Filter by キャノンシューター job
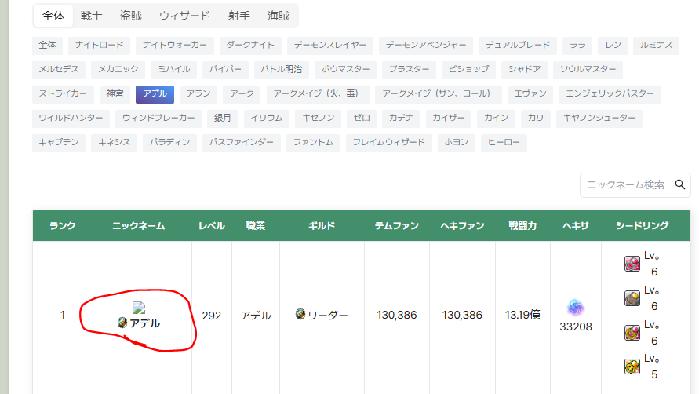Viewport: 699px width, 394px height. point(599,119)
